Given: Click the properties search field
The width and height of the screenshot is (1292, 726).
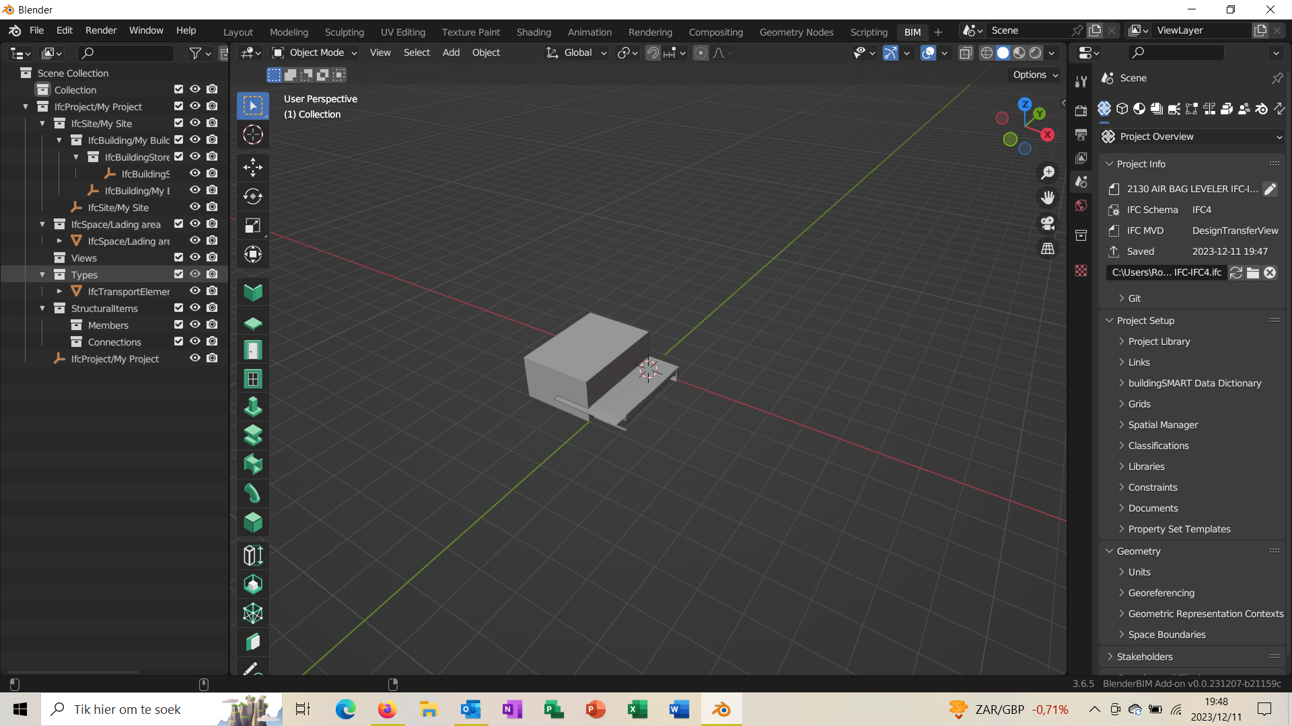Looking at the screenshot, I should point(1176,52).
